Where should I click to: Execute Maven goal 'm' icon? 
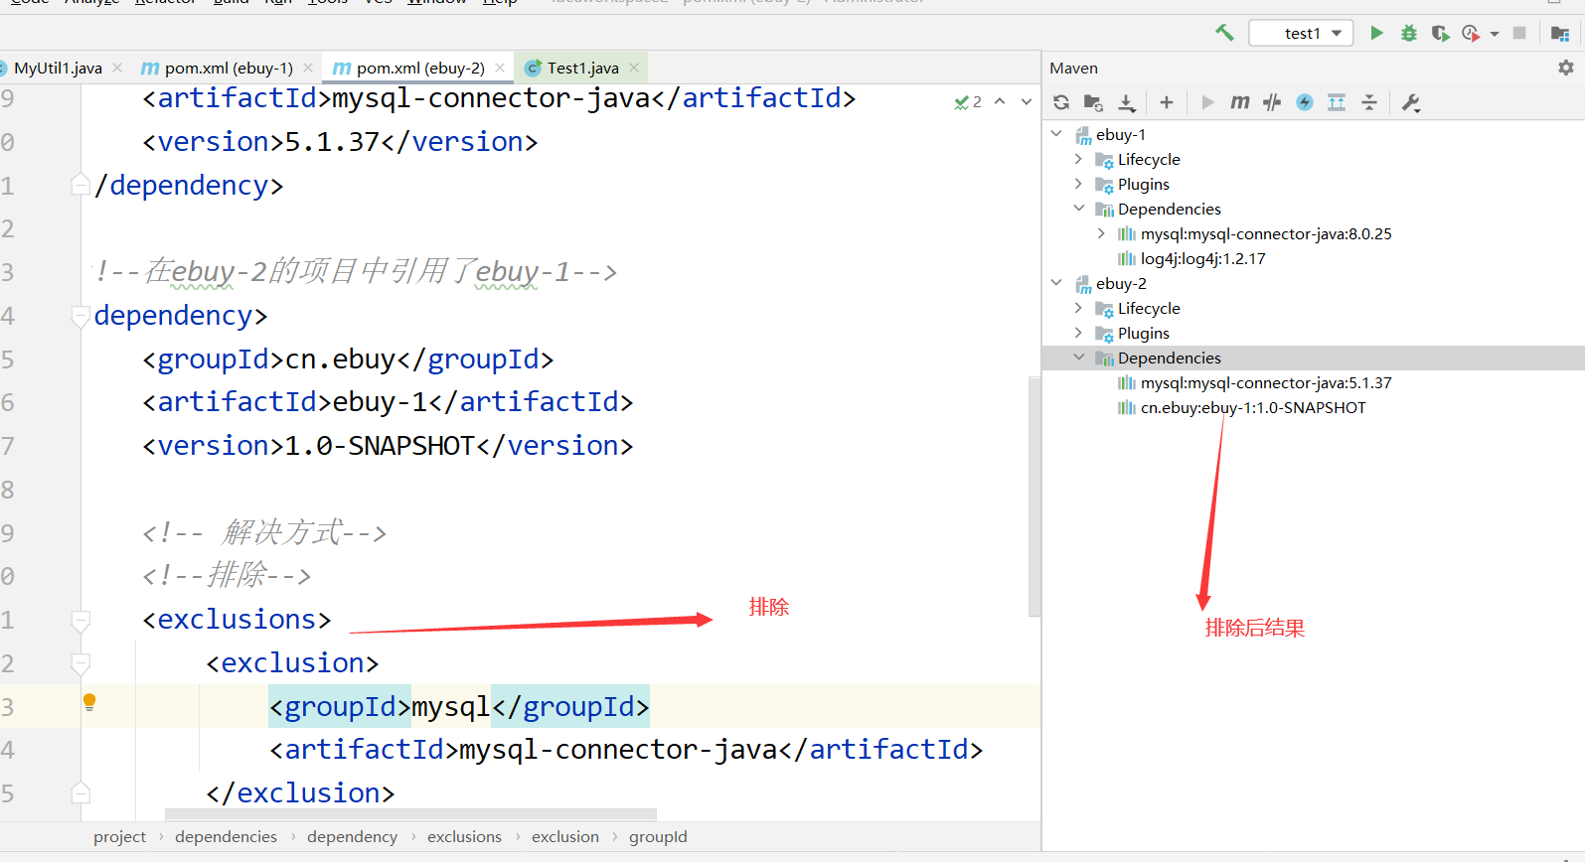[x=1239, y=102]
